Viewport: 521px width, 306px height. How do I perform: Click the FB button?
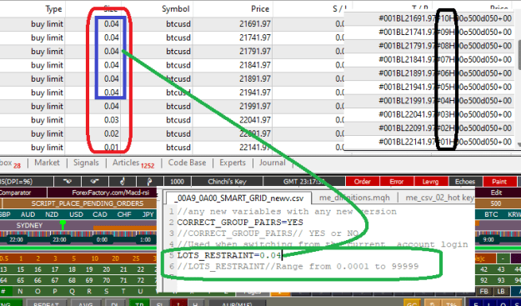click(x=484, y=291)
